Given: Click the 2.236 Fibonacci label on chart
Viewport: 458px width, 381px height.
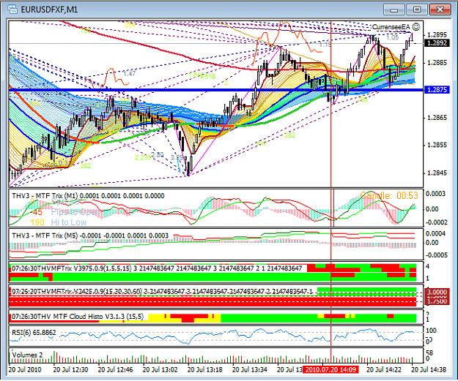Looking at the screenshot, I should (x=143, y=158).
